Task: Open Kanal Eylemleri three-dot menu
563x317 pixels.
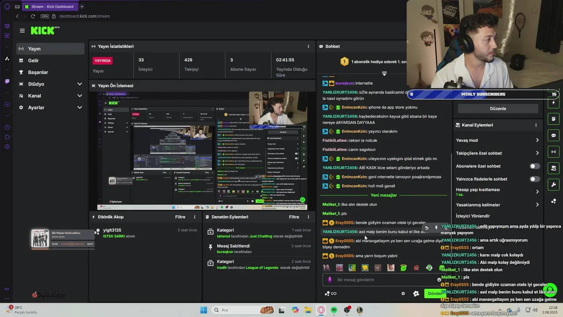Action: click(536, 125)
